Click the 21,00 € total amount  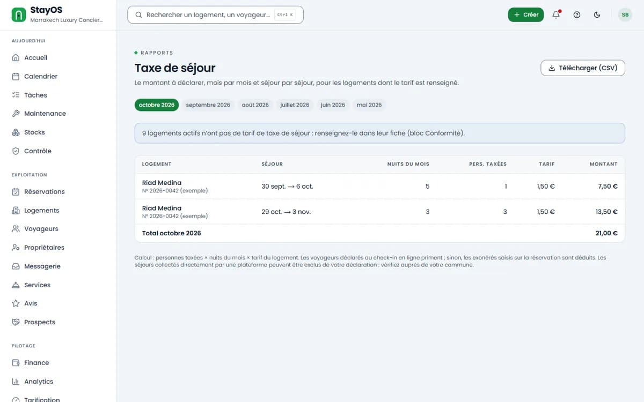pyautogui.click(x=606, y=233)
